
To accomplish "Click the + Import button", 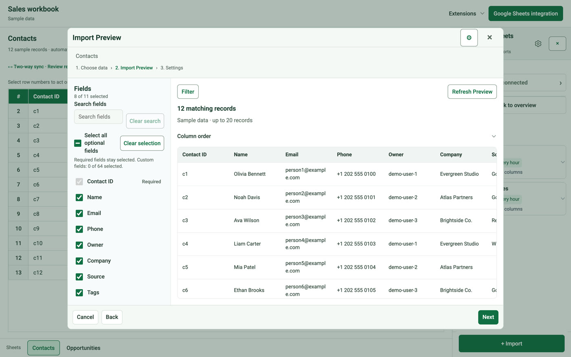I will coord(511,344).
